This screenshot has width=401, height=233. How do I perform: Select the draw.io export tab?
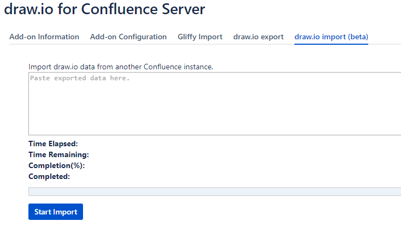[x=258, y=37]
